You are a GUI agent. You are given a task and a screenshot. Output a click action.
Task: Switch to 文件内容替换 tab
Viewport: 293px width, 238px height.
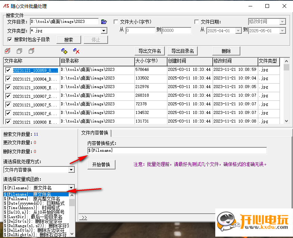click(95, 133)
